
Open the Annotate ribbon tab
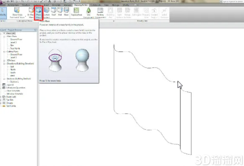pyautogui.click(x=56, y=5)
